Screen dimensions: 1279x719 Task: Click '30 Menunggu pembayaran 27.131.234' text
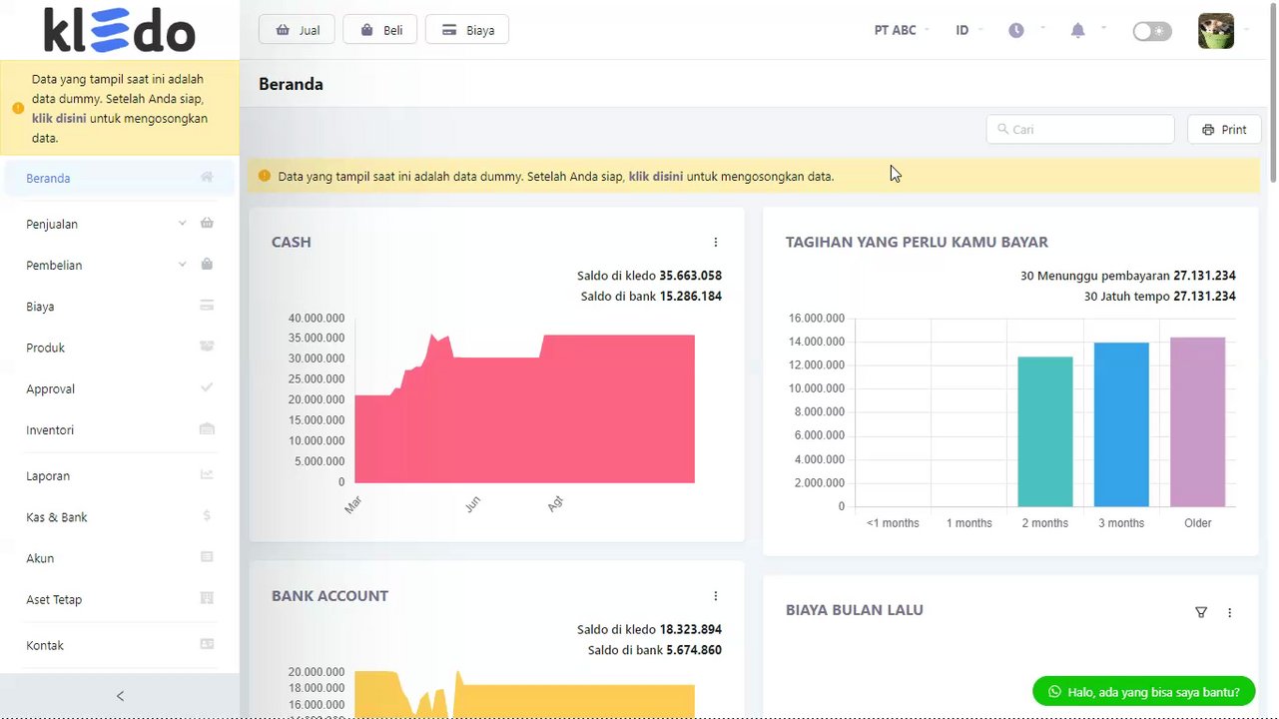[x=1128, y=276]
